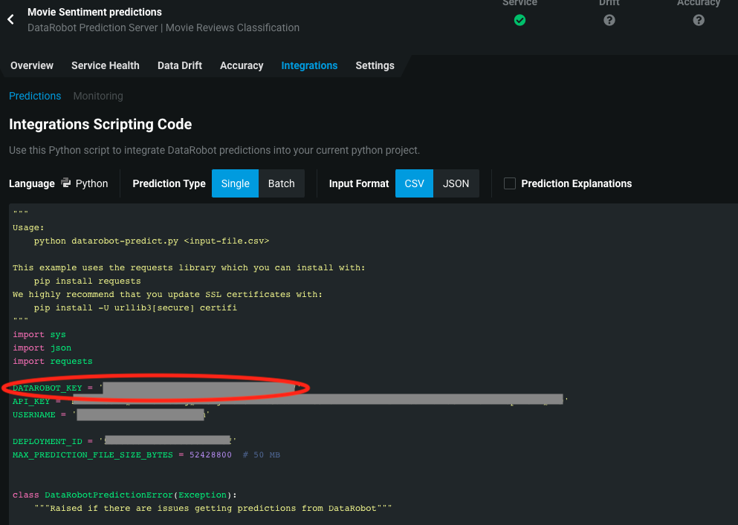Click the Python language logo icon

(66, 183)
